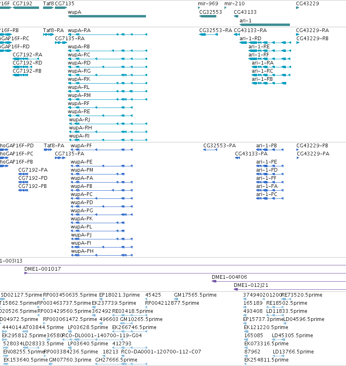Select the mir-210 label
Screen dimensions: 346x366
click(x=235, y=4)
